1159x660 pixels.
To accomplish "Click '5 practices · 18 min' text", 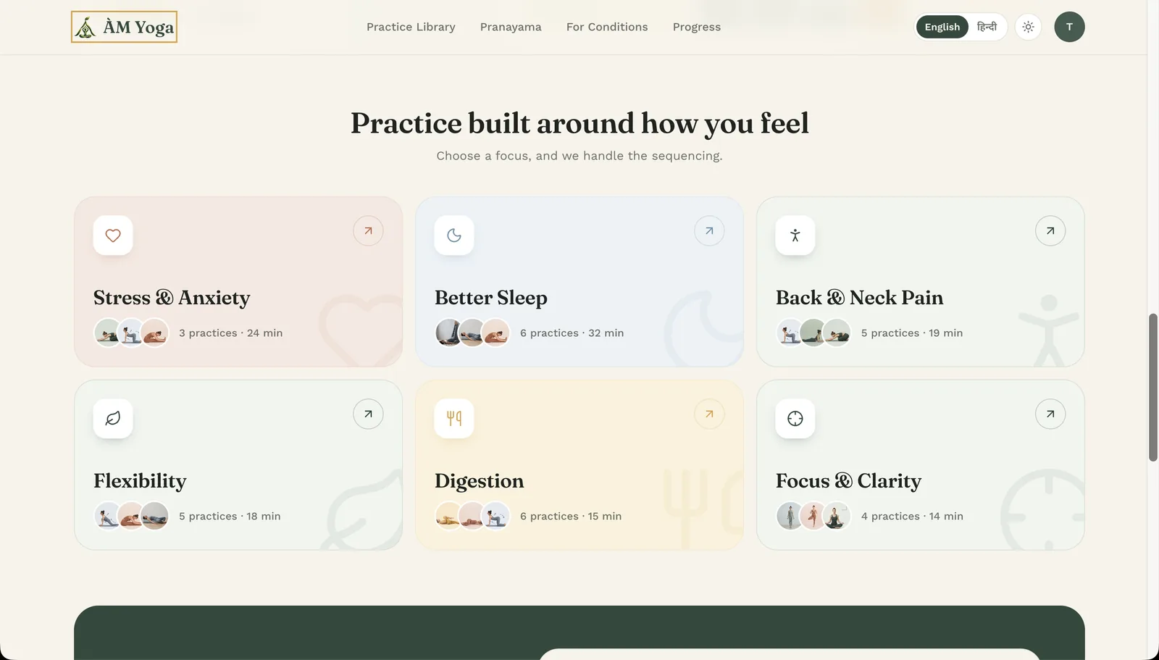I will coord(230,517).
